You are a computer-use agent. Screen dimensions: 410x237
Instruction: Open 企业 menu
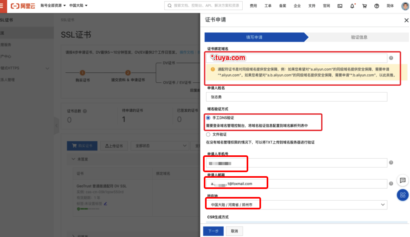297,6
